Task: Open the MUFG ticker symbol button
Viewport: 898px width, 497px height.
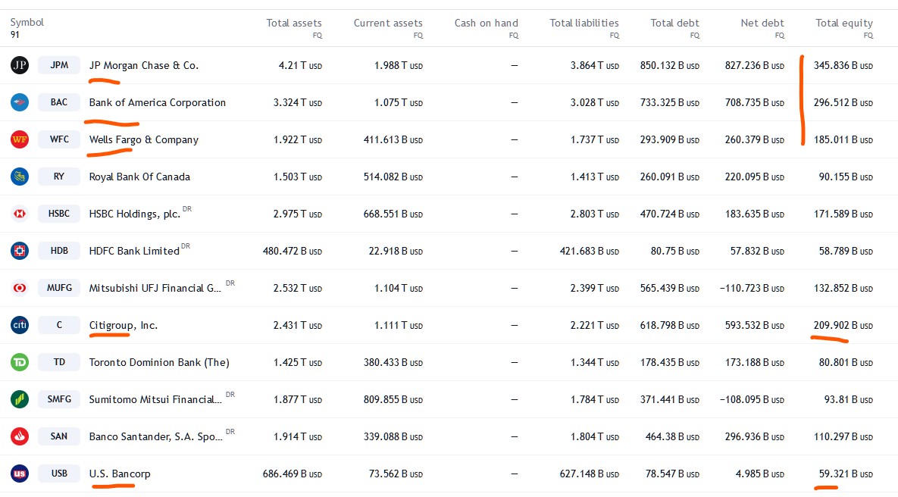Action: click(59, 288)
